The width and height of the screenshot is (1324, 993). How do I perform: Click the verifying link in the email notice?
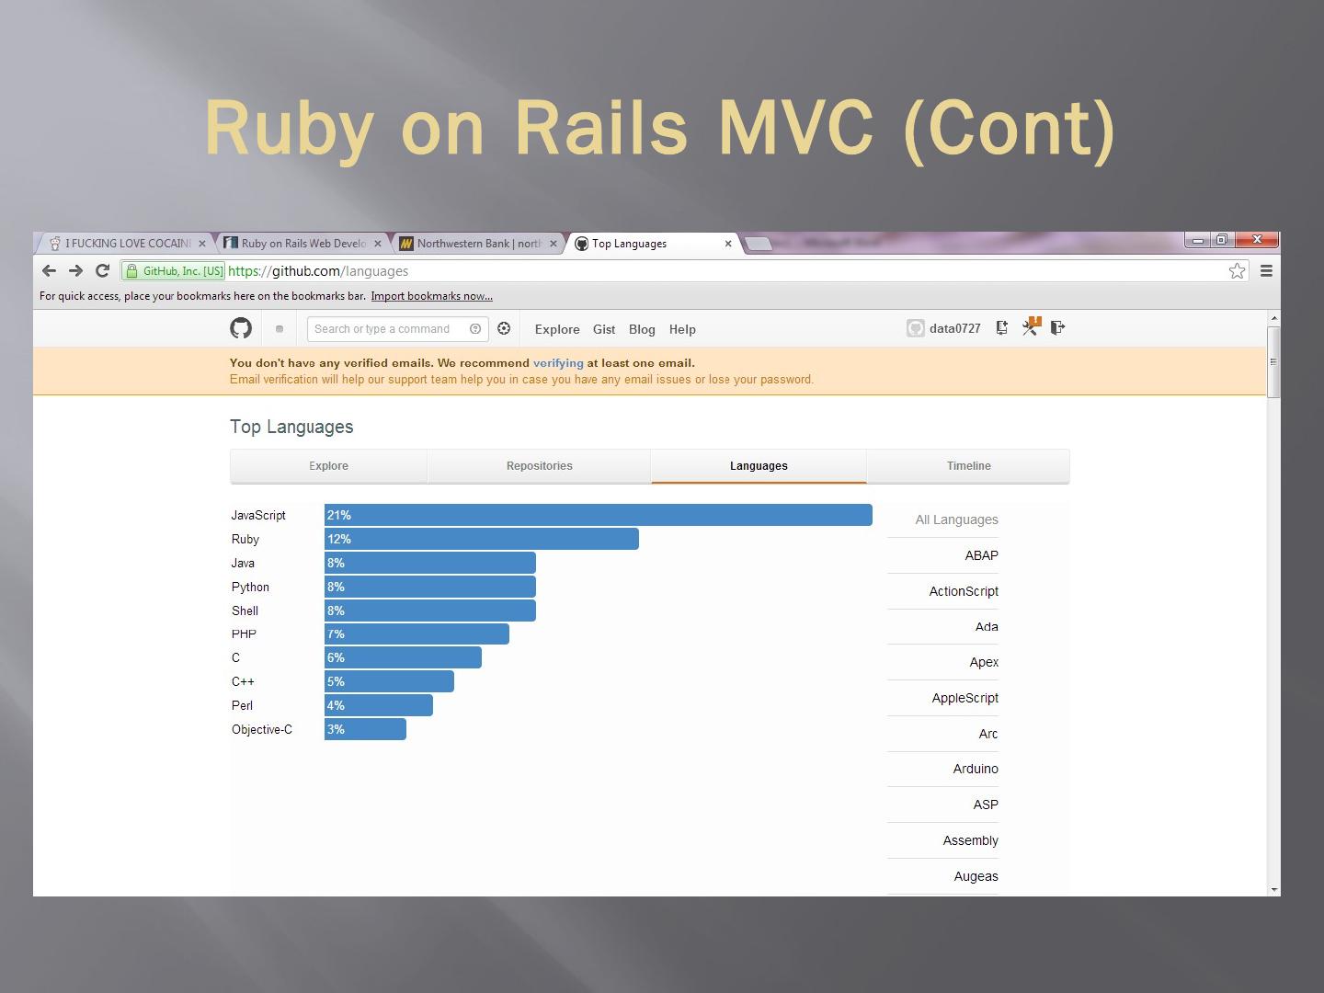coord(558,363)
